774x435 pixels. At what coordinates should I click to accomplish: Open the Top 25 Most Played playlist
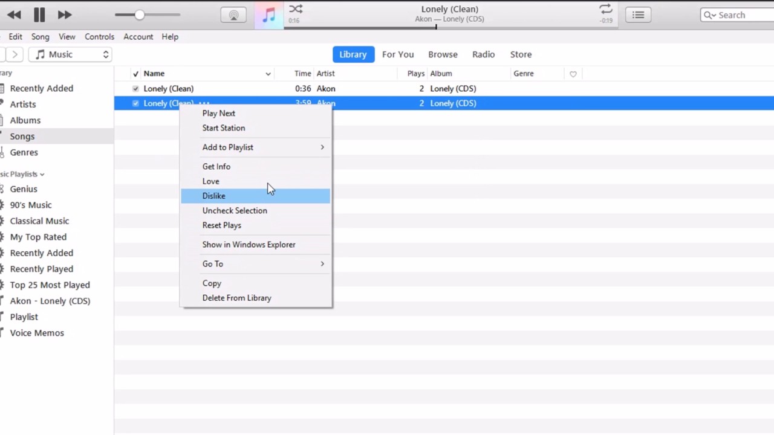coord(50,285)
